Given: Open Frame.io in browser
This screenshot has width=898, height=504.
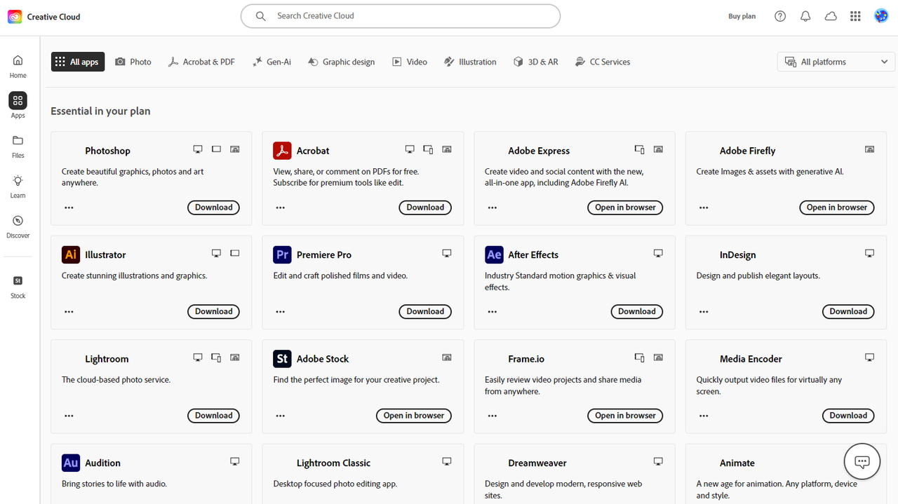Looking at the screenshot, I should tap(625, 416).
